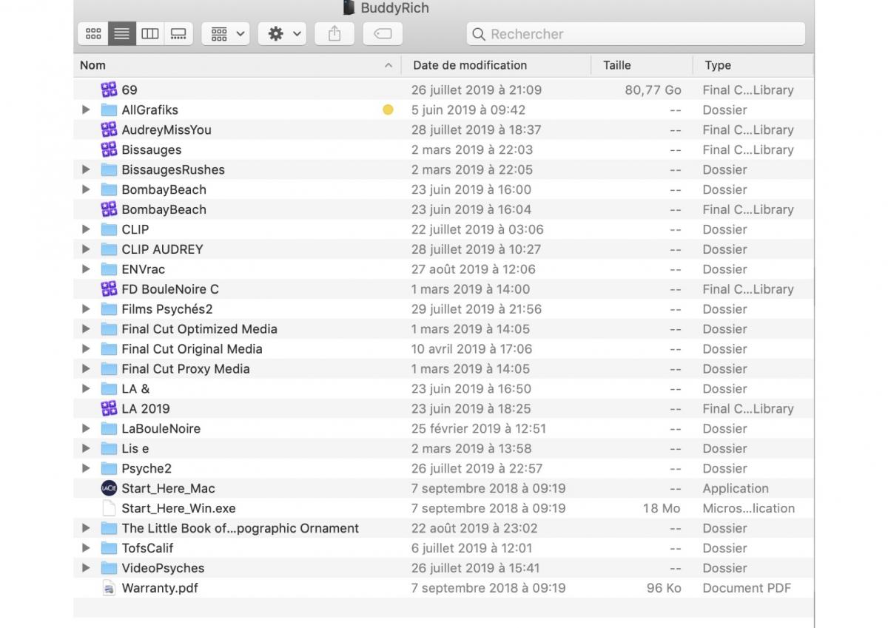The image size is (888, 628).
Task: Switch to list view
Action: pos(122,34)
